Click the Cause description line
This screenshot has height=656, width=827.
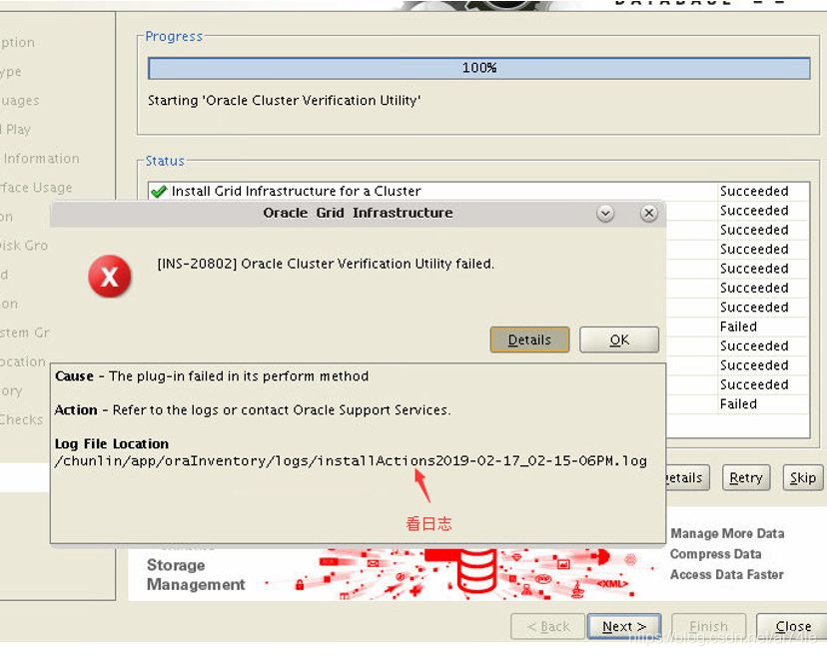pyautogui.click(x=212, y=376)
